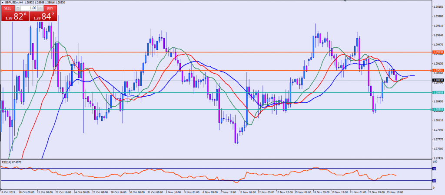Click the RSI(14) indicator label
The width and height of the screenshot is (445, 195).
[11, 162]
